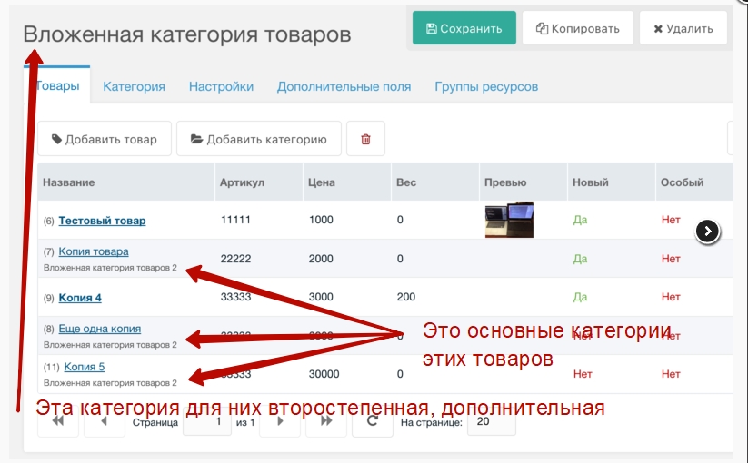Open the Товары tab
748x463 pixels.
tap(57, 86)
